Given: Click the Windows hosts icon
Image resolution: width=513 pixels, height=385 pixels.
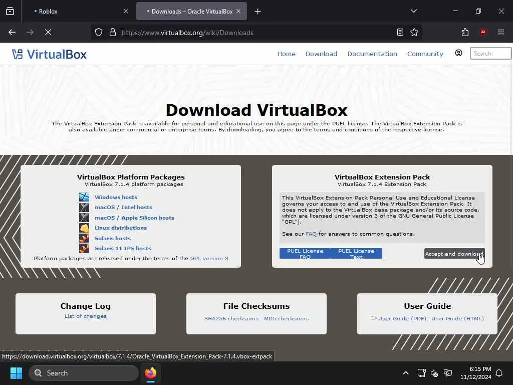Looking at the screenshot, I should [84, 197].
